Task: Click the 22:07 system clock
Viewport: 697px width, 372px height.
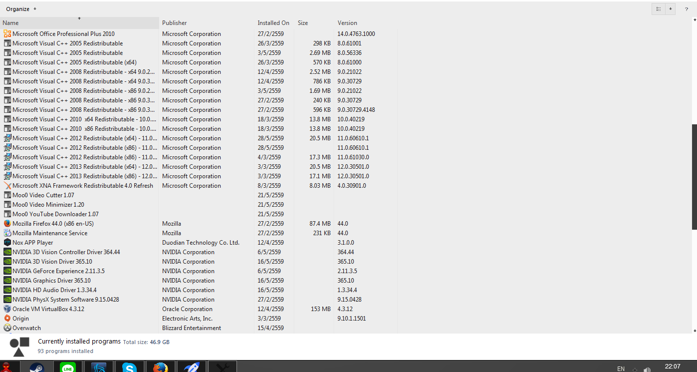Action: 673,367
